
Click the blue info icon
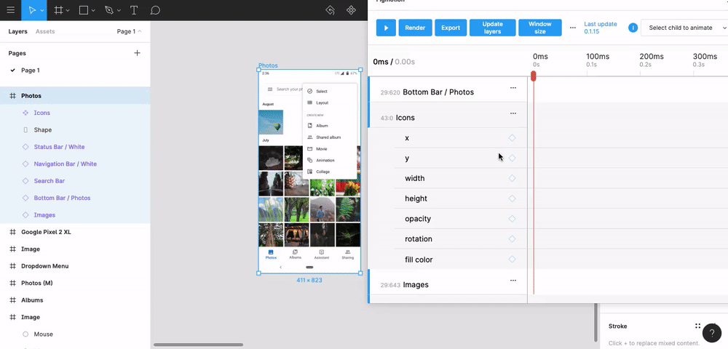[x=633, y=28]
